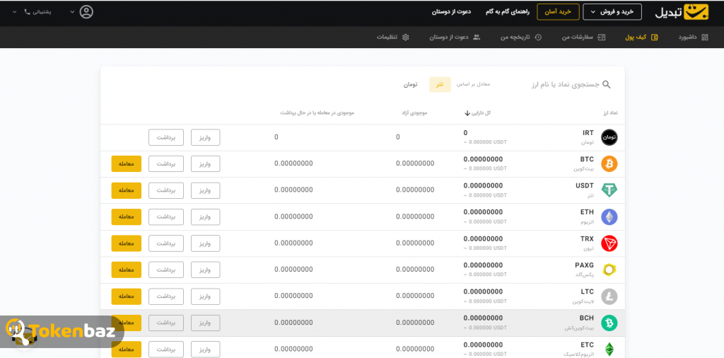Click برداشت button in ETC row
Screen dimensions: 724x358
pos(165,350)
